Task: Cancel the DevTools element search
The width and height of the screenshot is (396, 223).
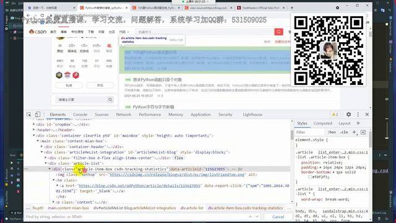Action: [278, 217]
